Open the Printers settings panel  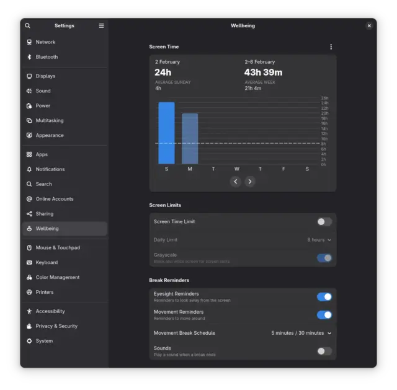65,292
